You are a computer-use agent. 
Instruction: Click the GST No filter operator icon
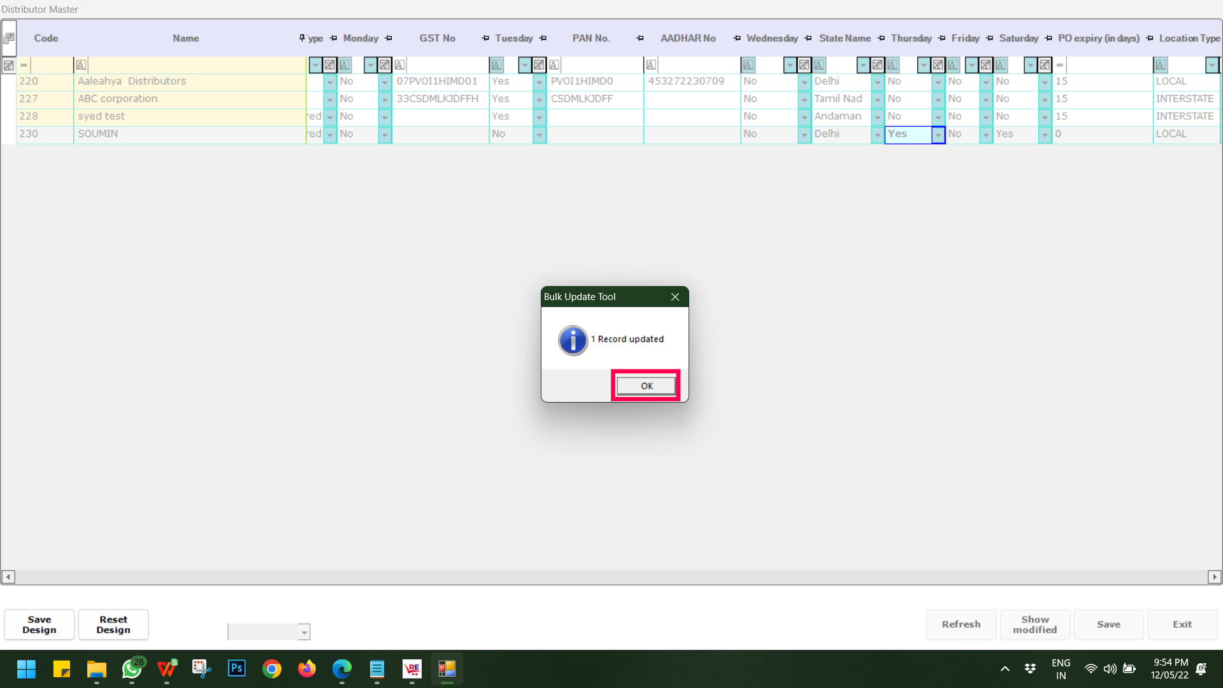(x=399, y=65)
